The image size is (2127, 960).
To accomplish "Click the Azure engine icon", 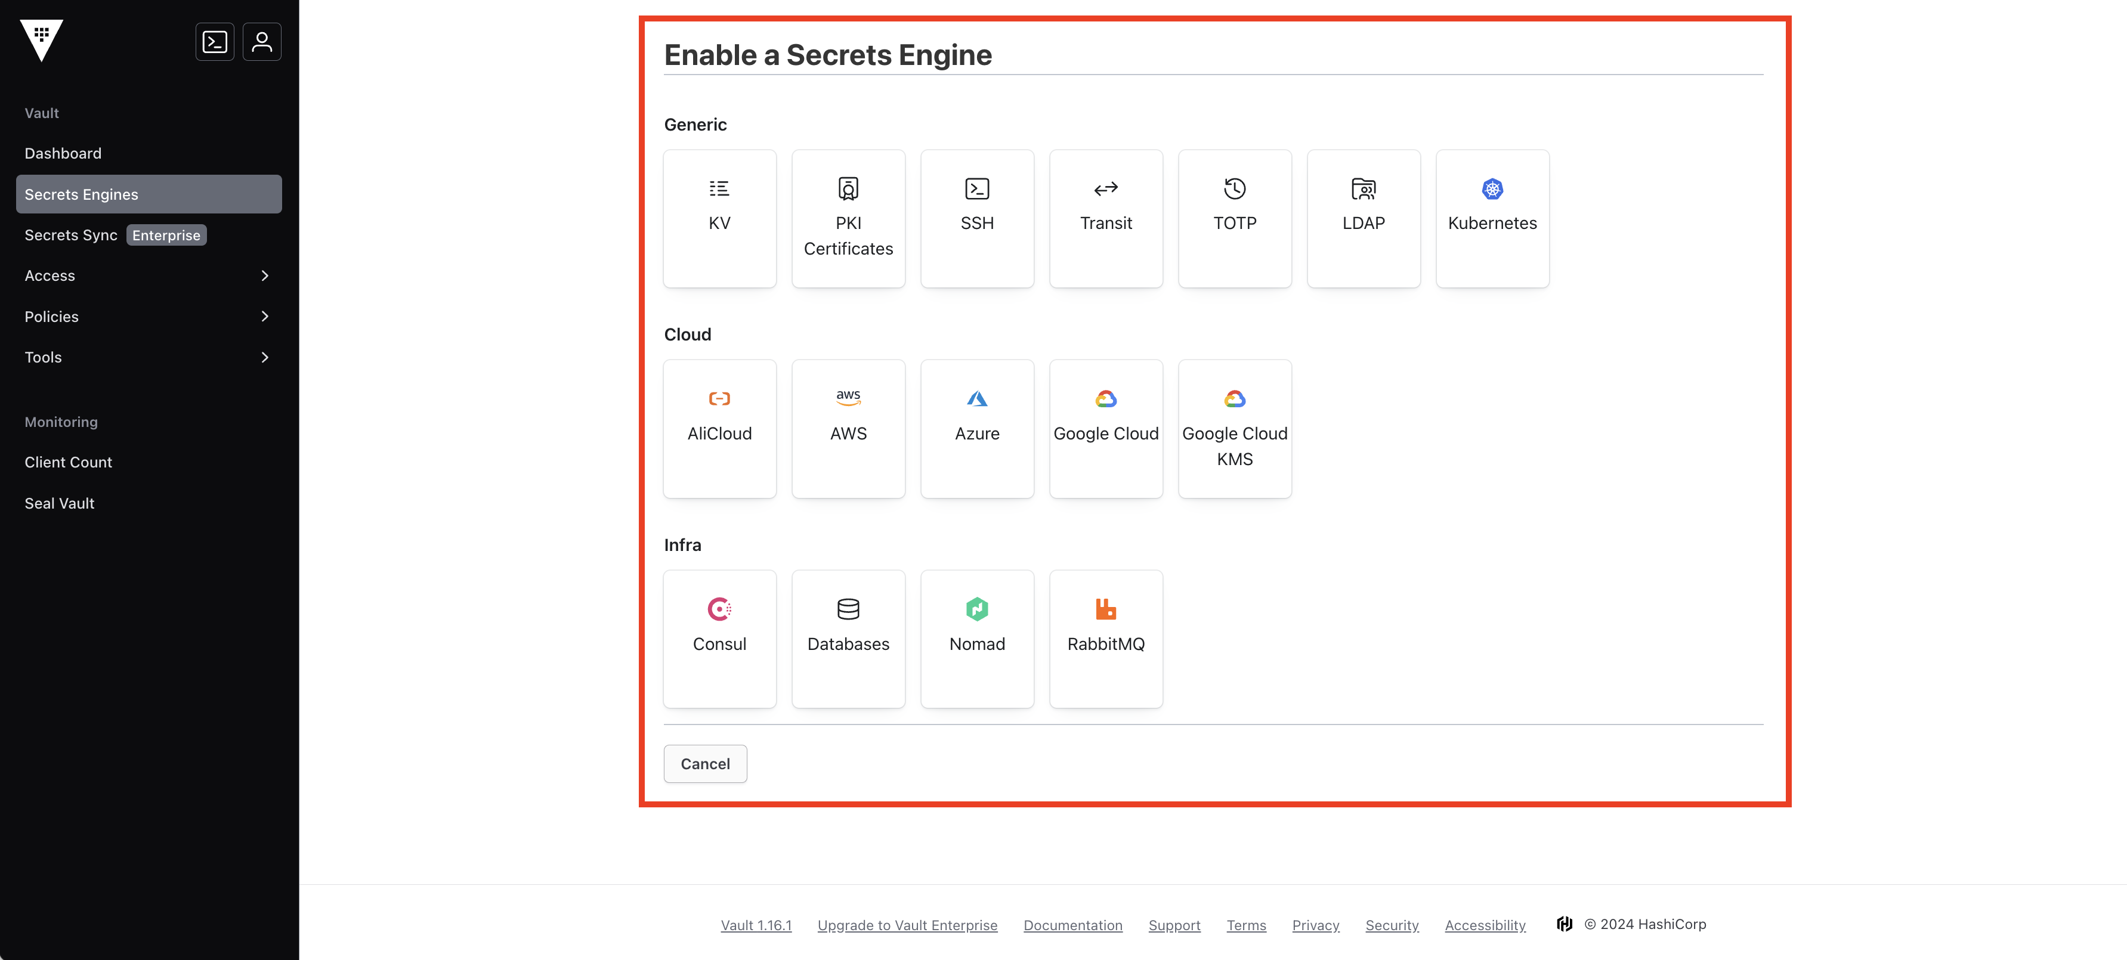I will (x=977, y=399).
